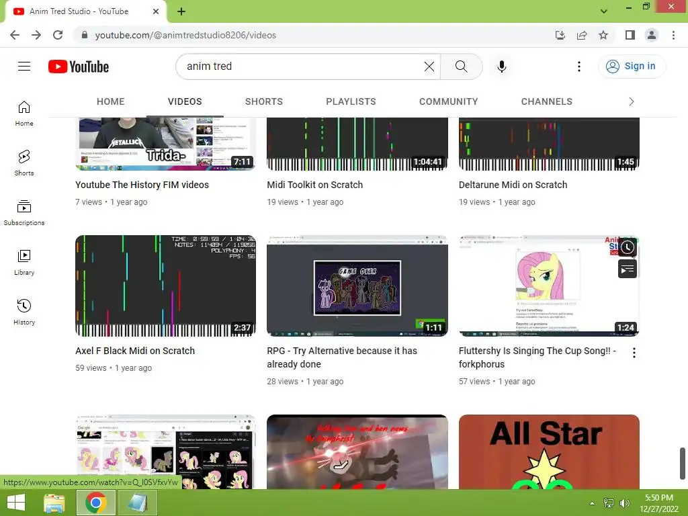Click the install app icon in address bar
The image size is (688, 516).
click(560, 35)
